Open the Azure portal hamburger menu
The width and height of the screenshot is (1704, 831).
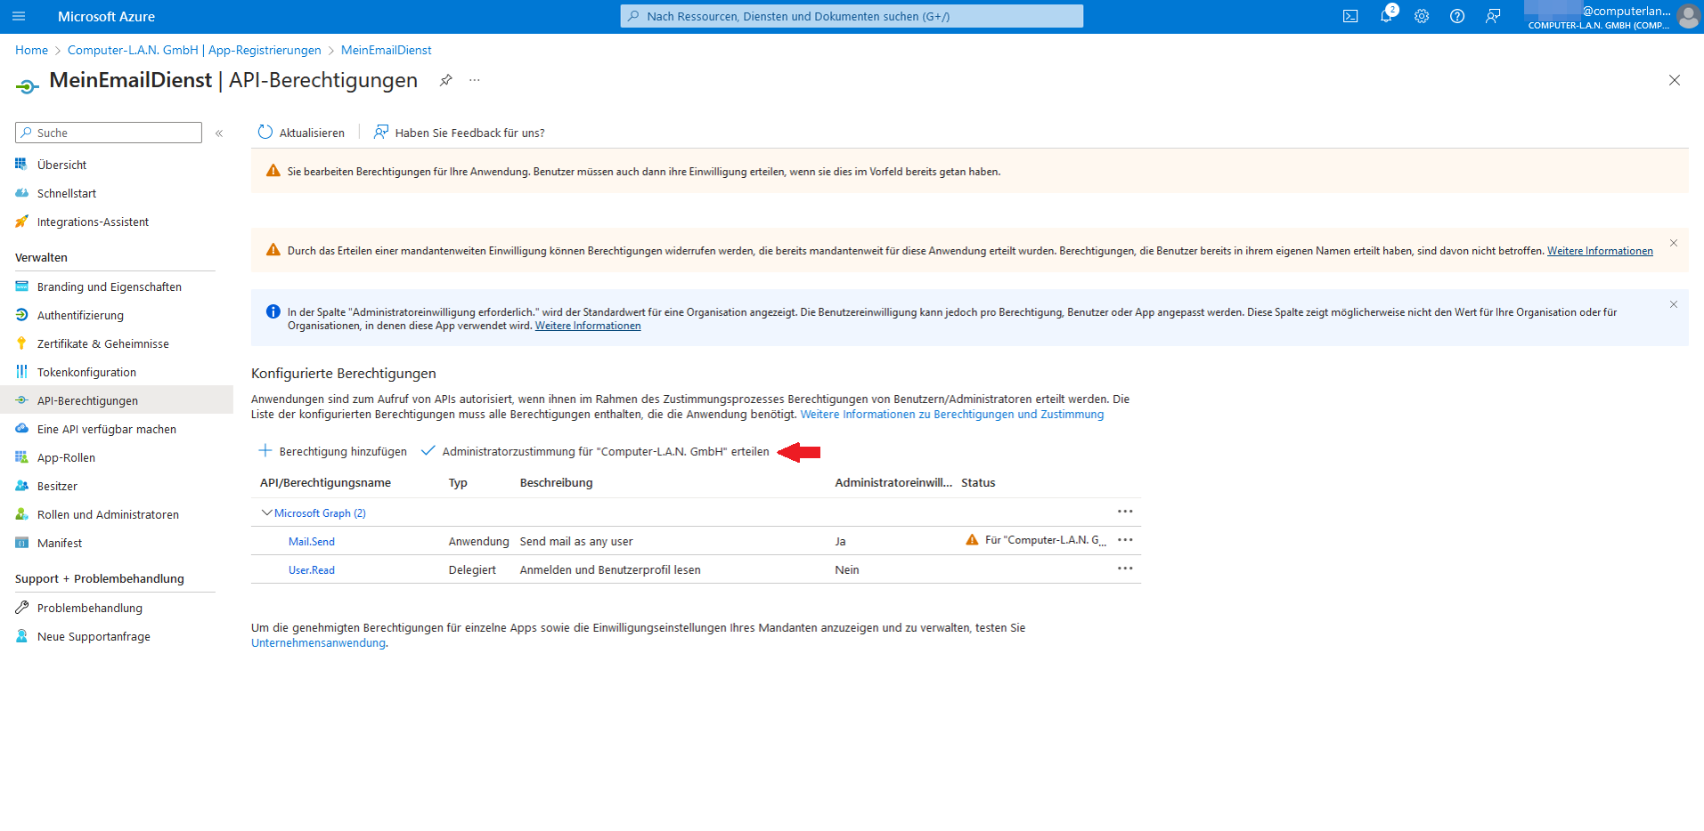tap(19, 16)
